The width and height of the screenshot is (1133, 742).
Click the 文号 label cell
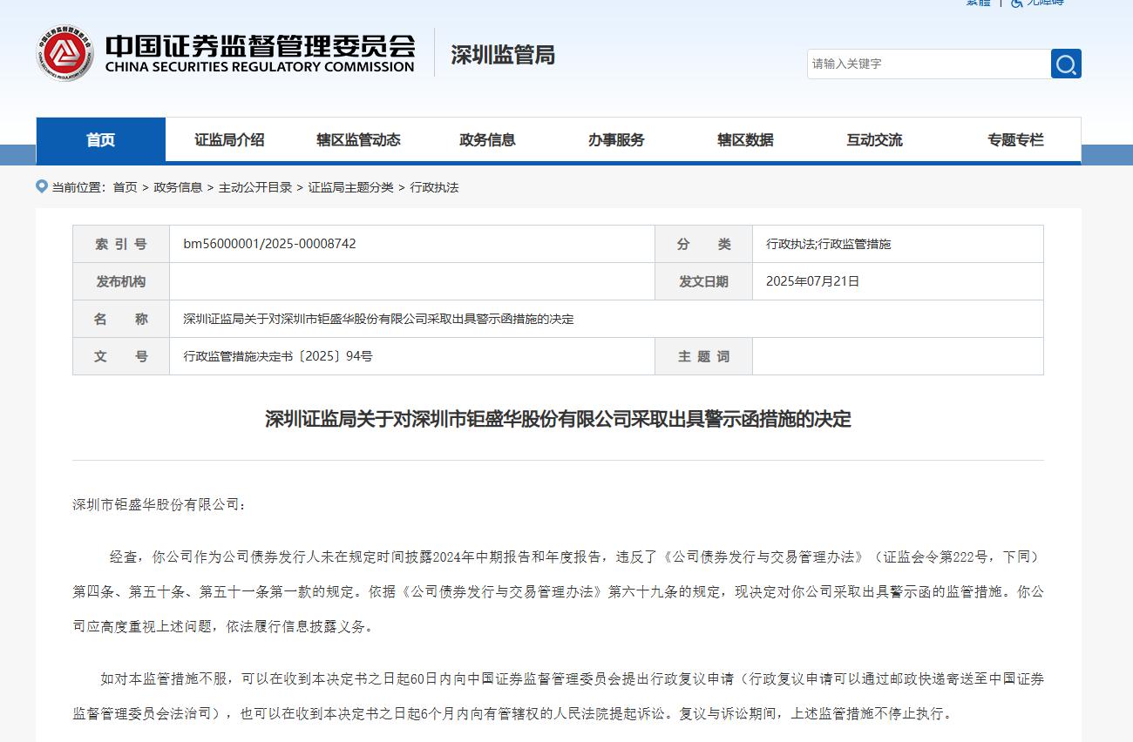click(121, 356)
